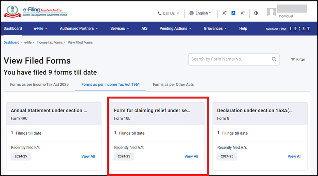Switch to Forms as per Other Acts tab
Screen dimensions: 318x176
(x=173, y=84)
